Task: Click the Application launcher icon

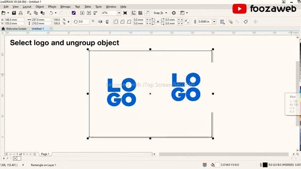Action: [182, 13]
